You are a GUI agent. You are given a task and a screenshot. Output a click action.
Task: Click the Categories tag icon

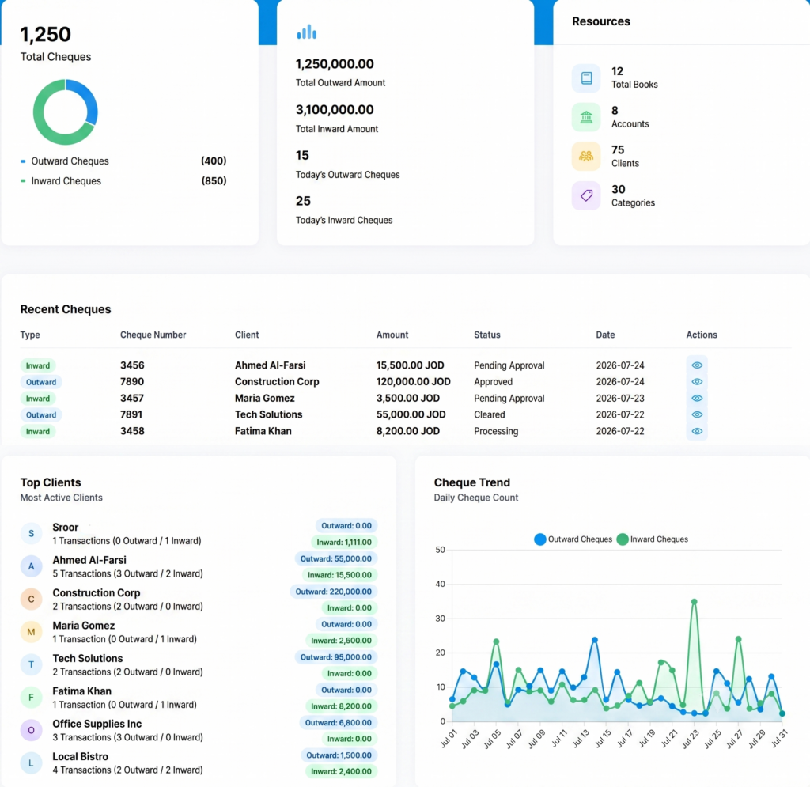pyautogui.click(x=586, y=195)
